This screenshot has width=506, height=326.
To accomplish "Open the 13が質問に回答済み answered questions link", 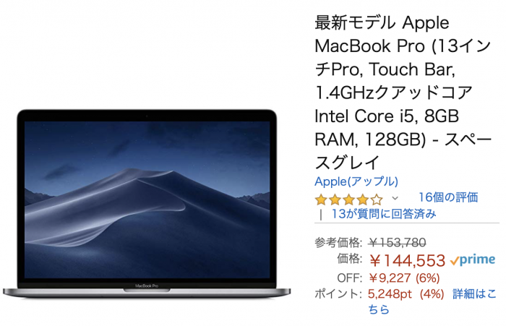I will 384,214.
